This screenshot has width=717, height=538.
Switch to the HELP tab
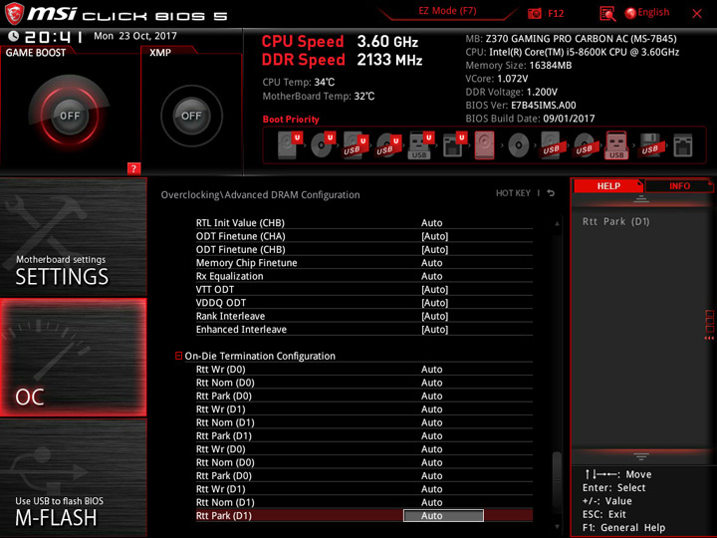pyautogui.click(x=608, y=185)
